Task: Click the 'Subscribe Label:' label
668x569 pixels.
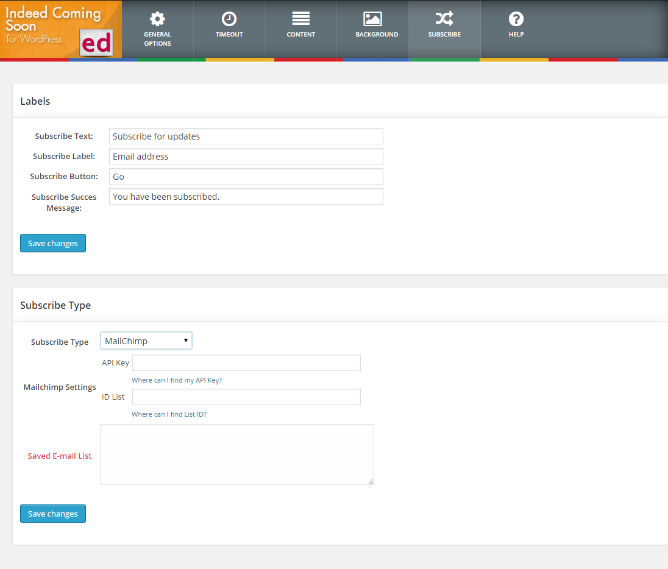Action: coord(64,157)
